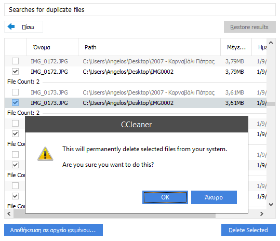Save results via Αποθήκευση σε αρχείο κειμένου button
Screen dimensions: 280x241
[x=54, y=230]
